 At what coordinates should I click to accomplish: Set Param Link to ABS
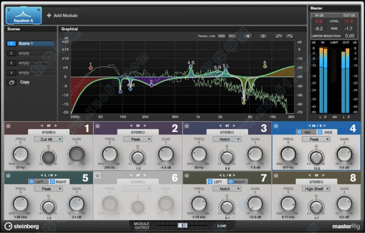coord(221,36)
